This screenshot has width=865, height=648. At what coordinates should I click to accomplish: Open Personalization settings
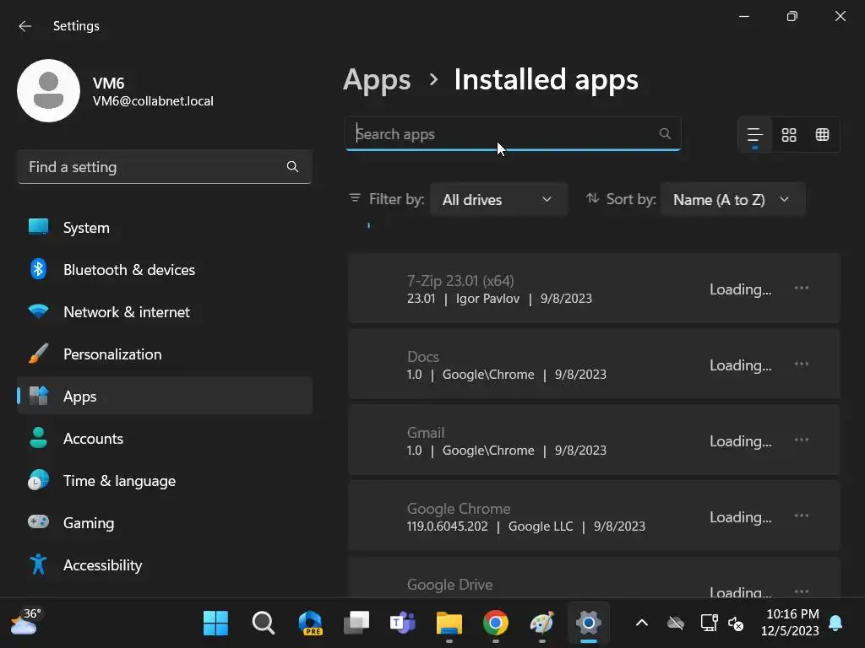(x=165, y=354)
